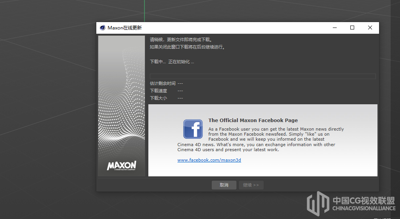Image resolution: width=400 pixels, height=219 pixels.
Task: Close the Maxon在线更新 dialog
Action: point(370,28)
